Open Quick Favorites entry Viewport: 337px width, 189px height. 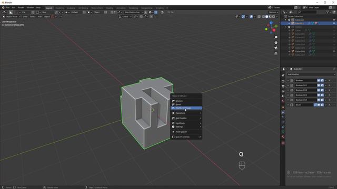click(186, 136)
